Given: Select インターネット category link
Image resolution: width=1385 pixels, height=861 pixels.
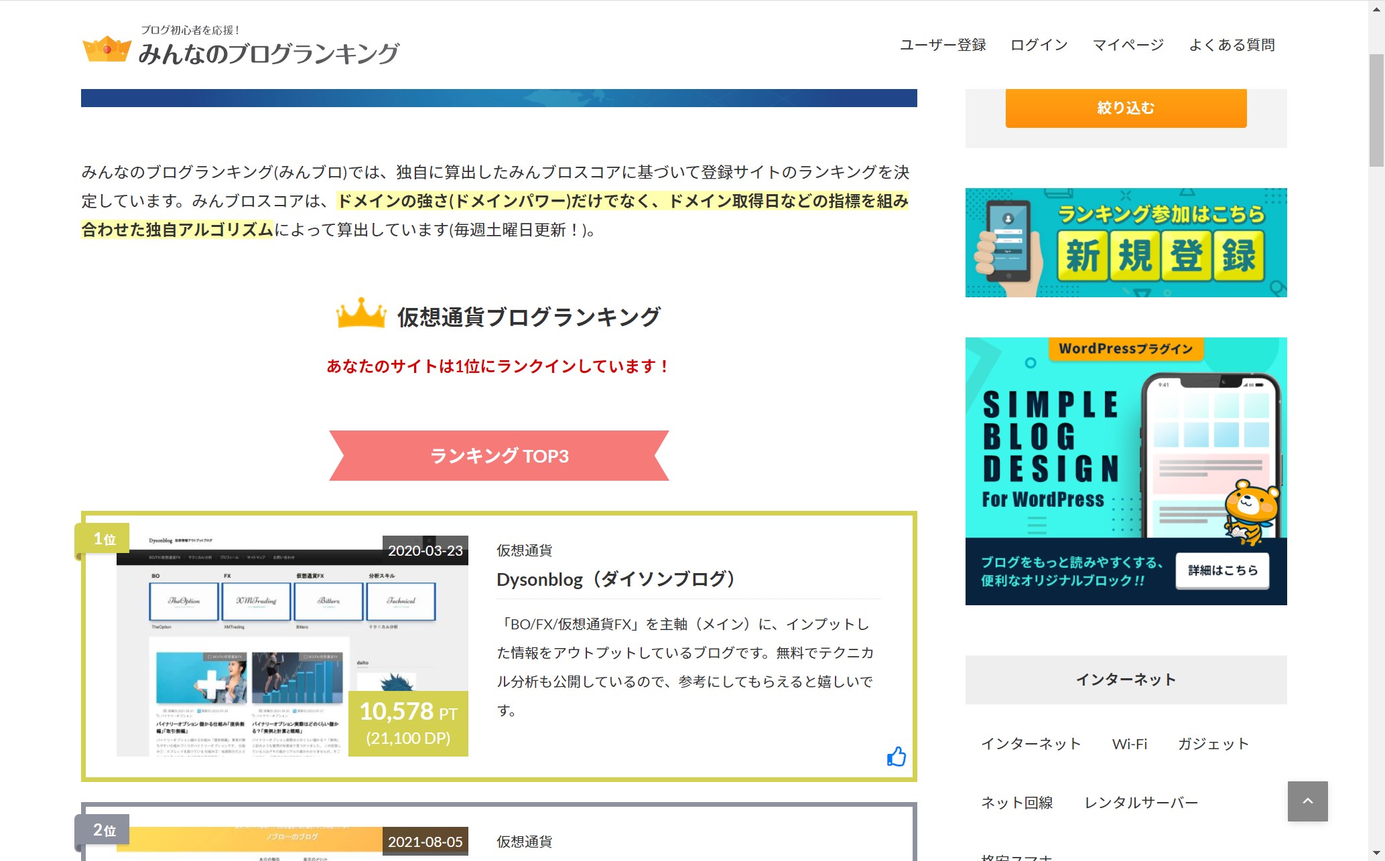Looking at the screenshot, I should click(x=1031, y=744).
